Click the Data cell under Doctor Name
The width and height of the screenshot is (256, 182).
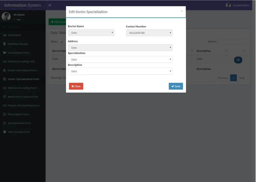tap(55, 59)
